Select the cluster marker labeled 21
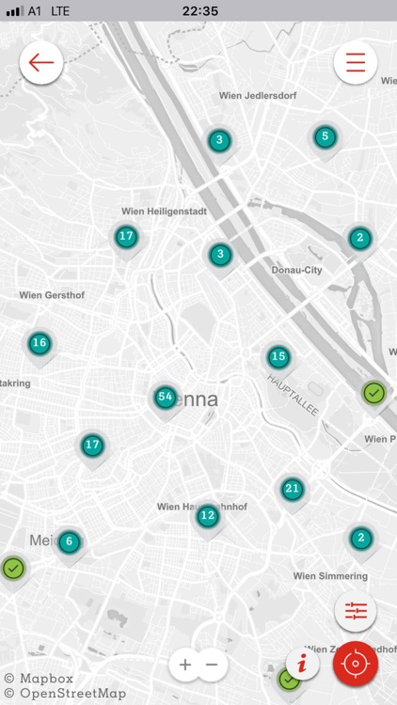 293,489
